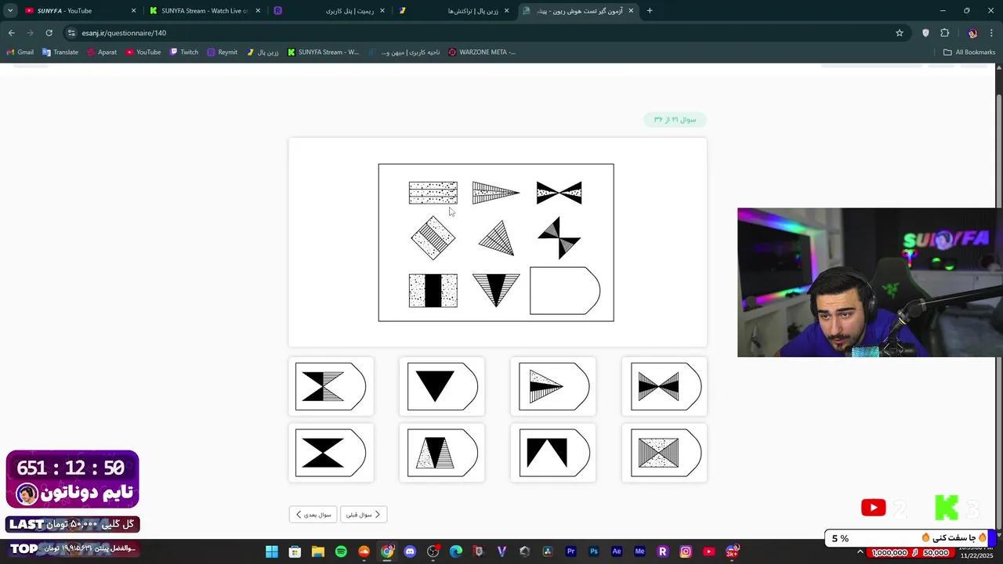1003x564 pixels.
Task: Switch to the SUNYFA Stream Kick tab
Action: [206, 11]
